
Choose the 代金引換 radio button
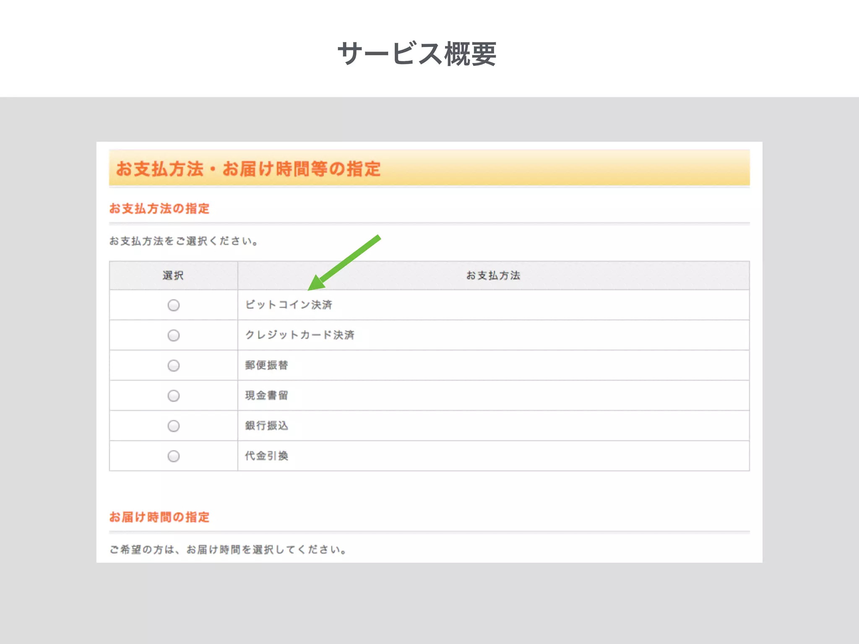pyautogui.click(x=174, y=456)
